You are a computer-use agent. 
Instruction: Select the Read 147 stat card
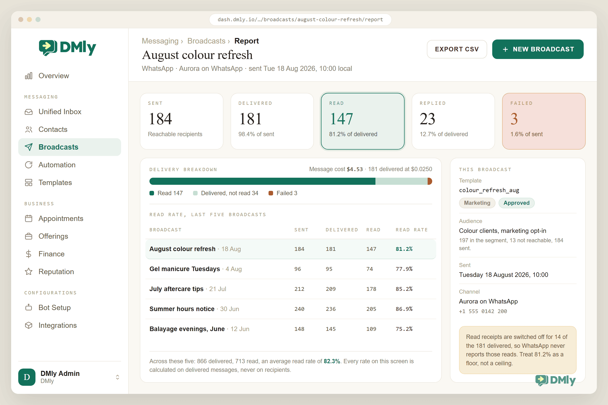click(x=363, y=121)
